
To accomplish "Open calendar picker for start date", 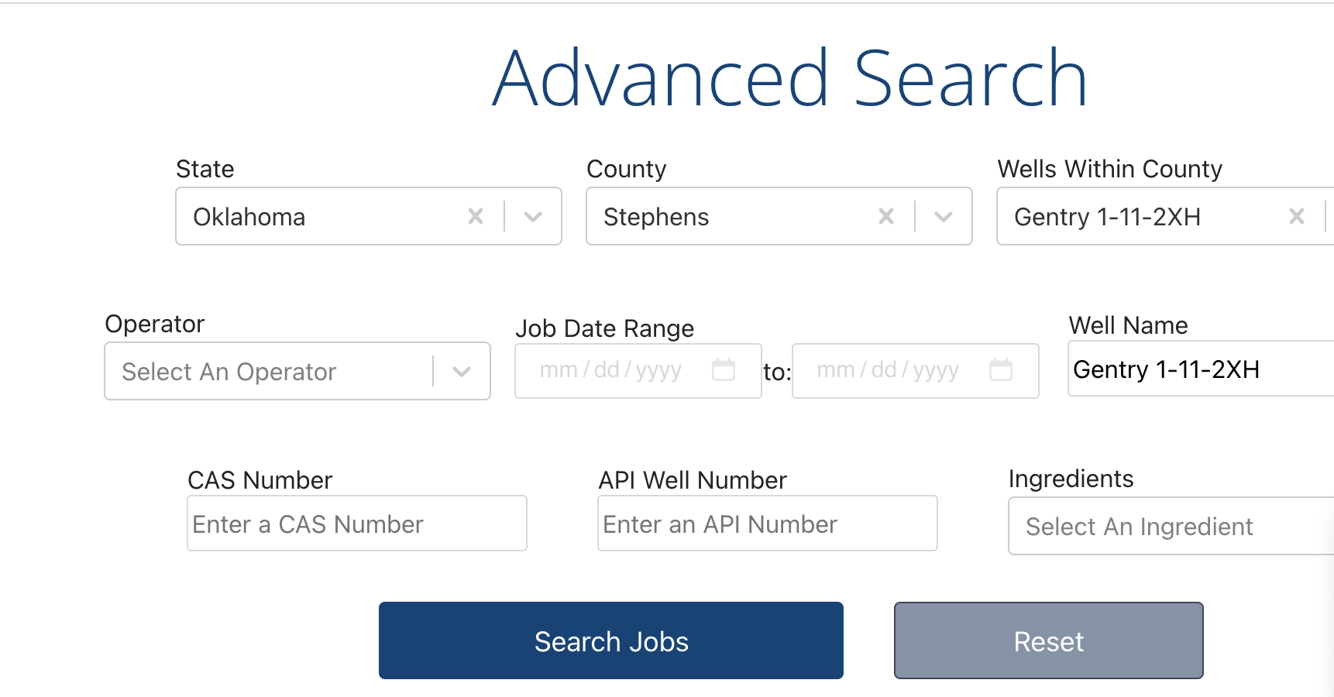I will (724, 370).
